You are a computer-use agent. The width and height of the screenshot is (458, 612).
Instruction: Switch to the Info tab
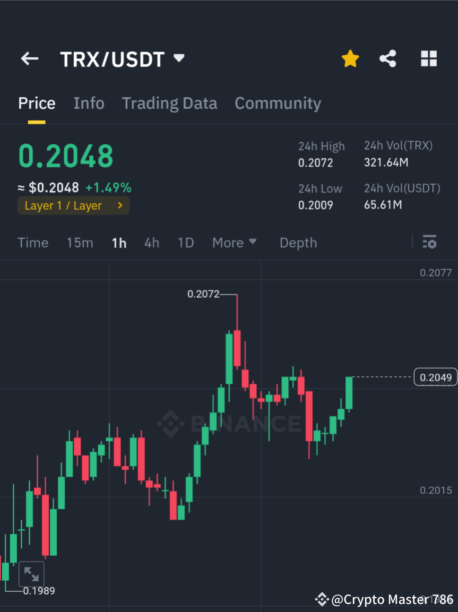(89, 103)
